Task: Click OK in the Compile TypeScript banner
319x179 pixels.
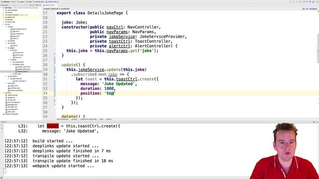Action: coord(304,9)
